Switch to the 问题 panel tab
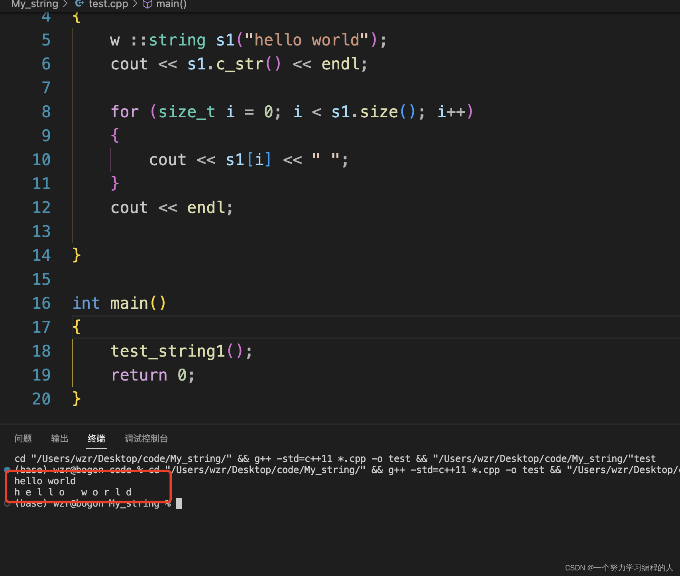The height and width of the screenshot is (576, 680). 23,438
